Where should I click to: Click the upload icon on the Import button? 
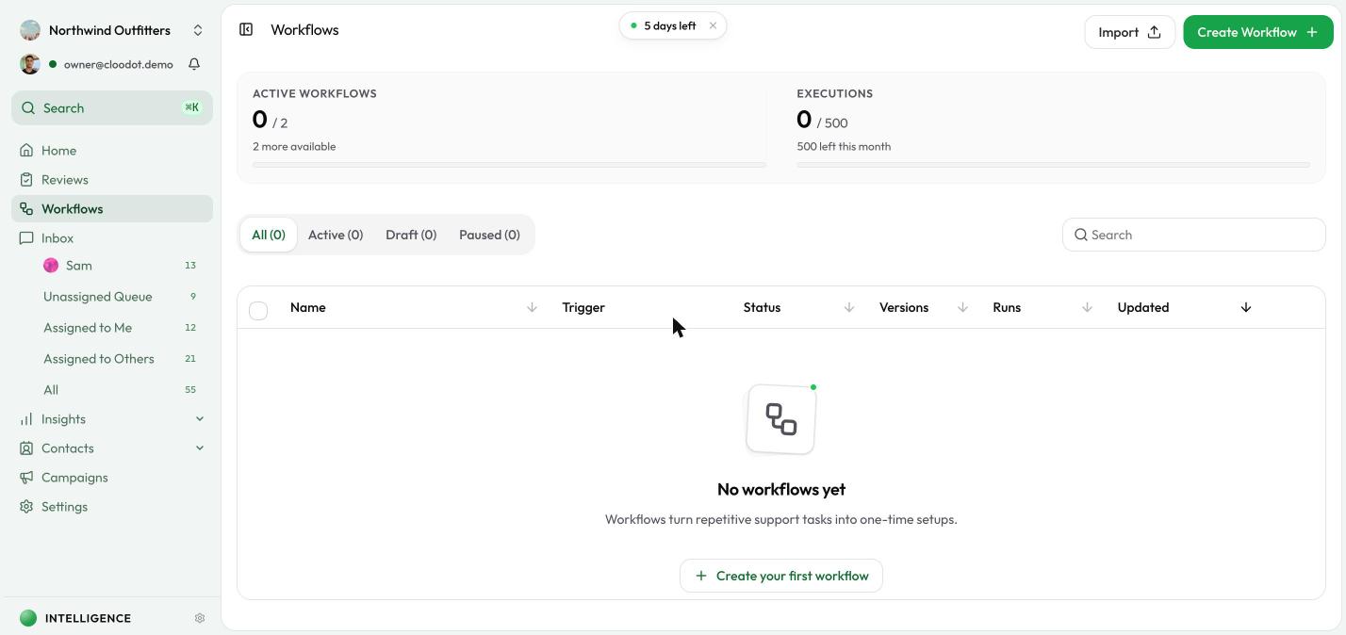click(x=1155, y=32)
